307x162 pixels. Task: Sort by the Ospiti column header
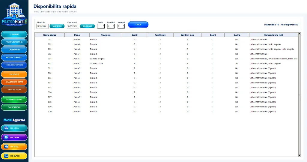click(135, 35)
